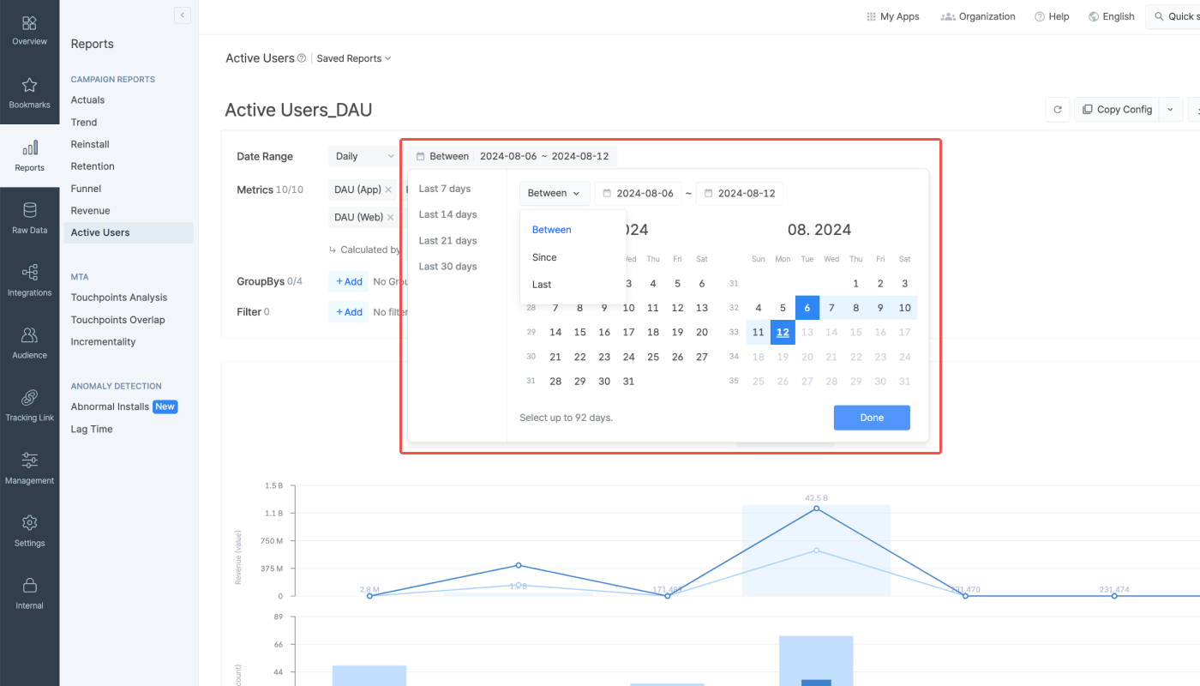Click the calendar icon in end date field
1200x686 pixels.
click(709, 194)
